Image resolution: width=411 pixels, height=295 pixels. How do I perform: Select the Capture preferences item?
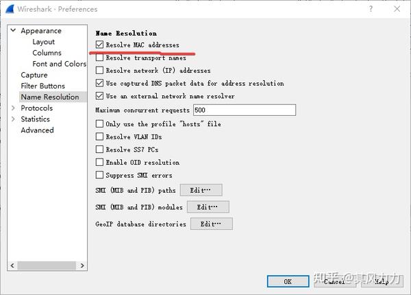click(x=34, y=75)
